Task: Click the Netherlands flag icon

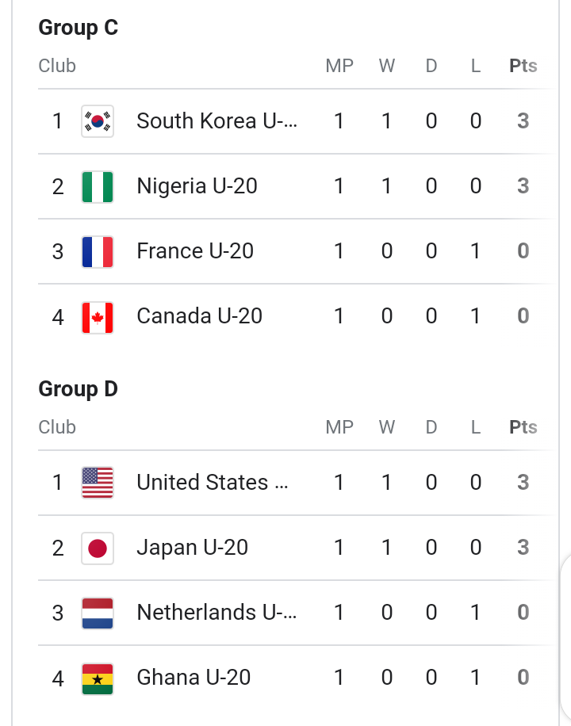Action: (x=98, y=613)
